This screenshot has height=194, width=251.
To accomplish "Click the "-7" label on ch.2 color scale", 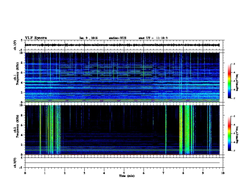I will 234,151.
